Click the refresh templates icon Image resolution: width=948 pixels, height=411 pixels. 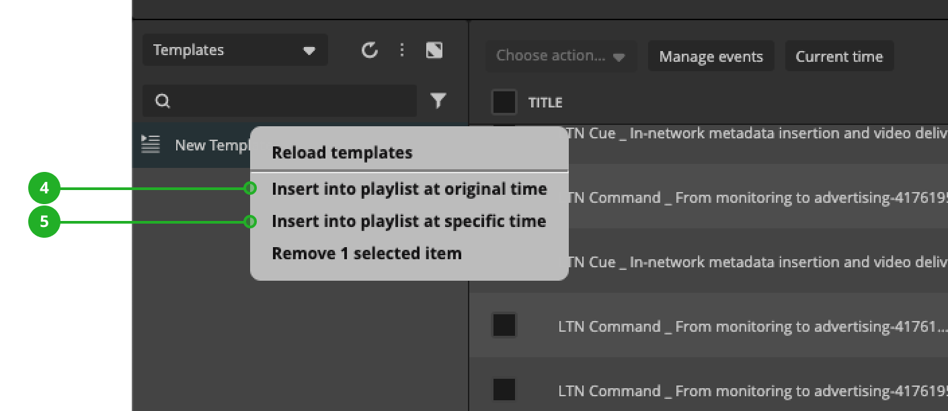coord(368,50)
